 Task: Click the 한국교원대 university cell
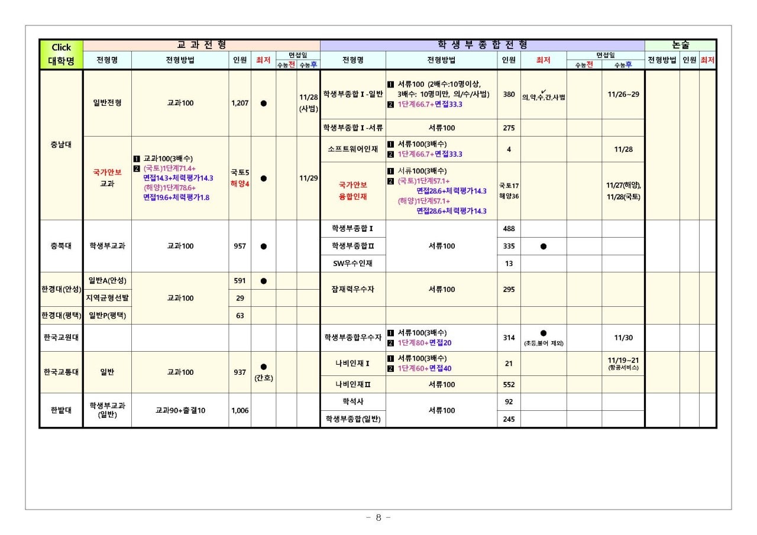coord(61,338)
